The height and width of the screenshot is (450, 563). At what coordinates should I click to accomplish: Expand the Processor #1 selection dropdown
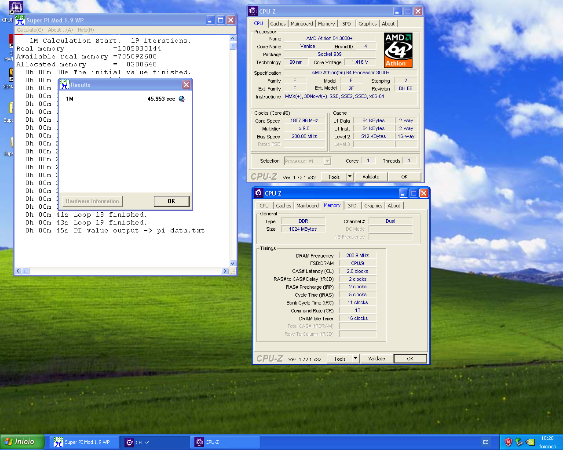327,161
